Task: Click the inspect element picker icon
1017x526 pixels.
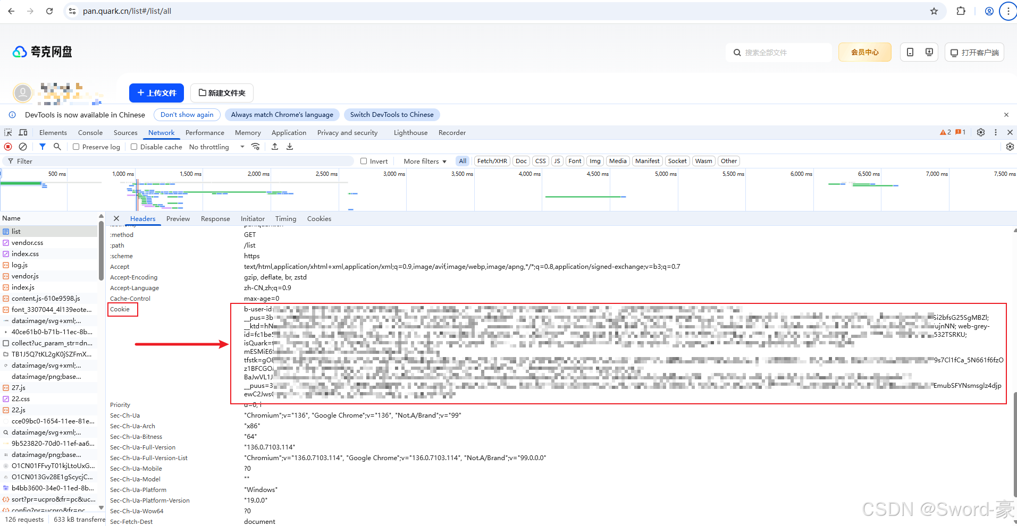Action: pos(8,132)
